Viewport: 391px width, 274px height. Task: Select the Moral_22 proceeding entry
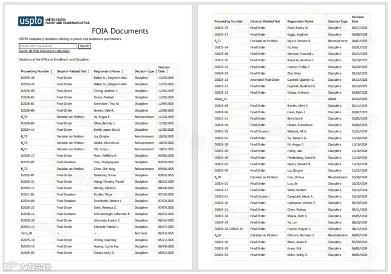click(221, 99)
